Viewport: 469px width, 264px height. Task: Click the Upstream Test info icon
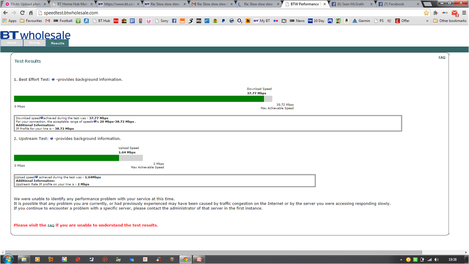tap(52, 139)
